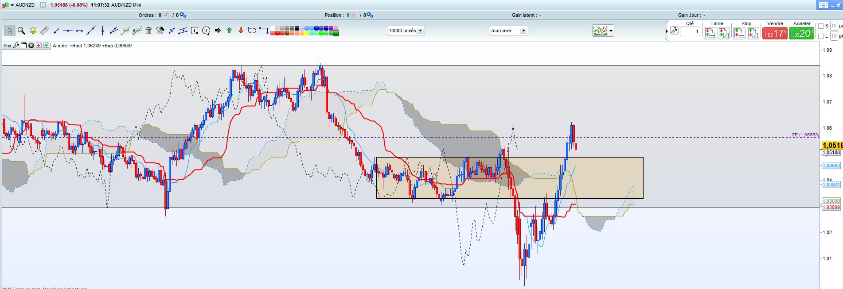Image resolution: width=843 pixels, height=289 pixels.
Task: Open gear settings next to Position
Action: [x=370, y=15]
